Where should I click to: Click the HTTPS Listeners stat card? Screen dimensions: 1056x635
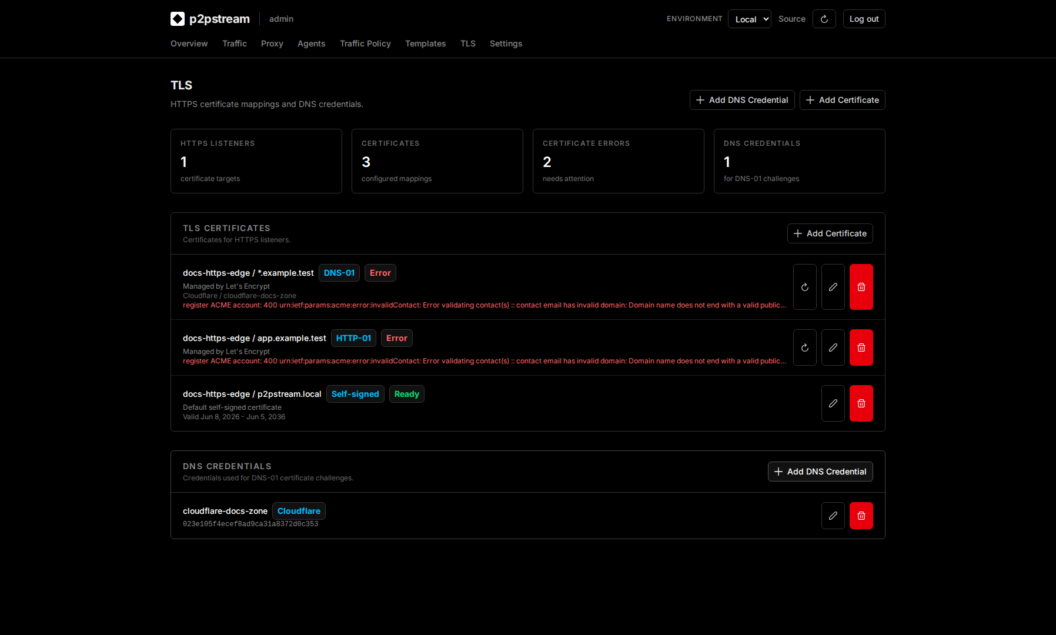[x=256, y=161]
